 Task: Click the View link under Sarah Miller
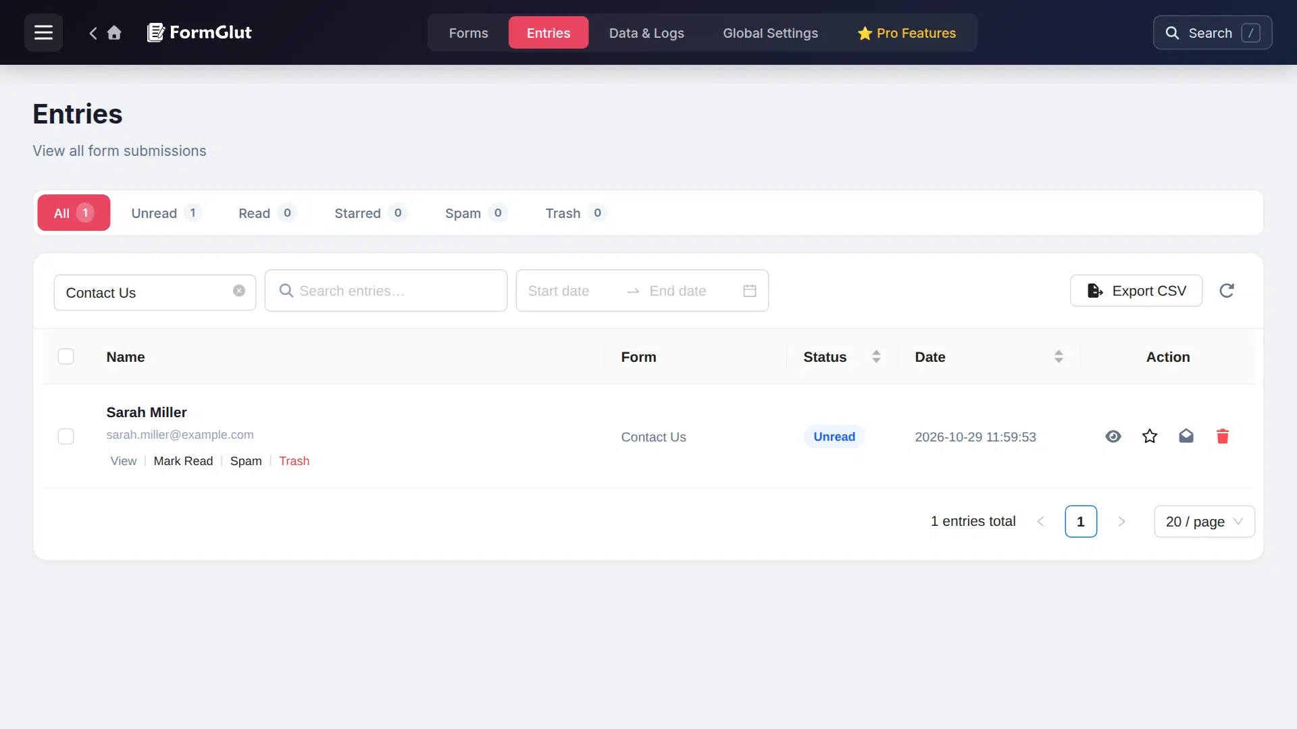[124, 461]
